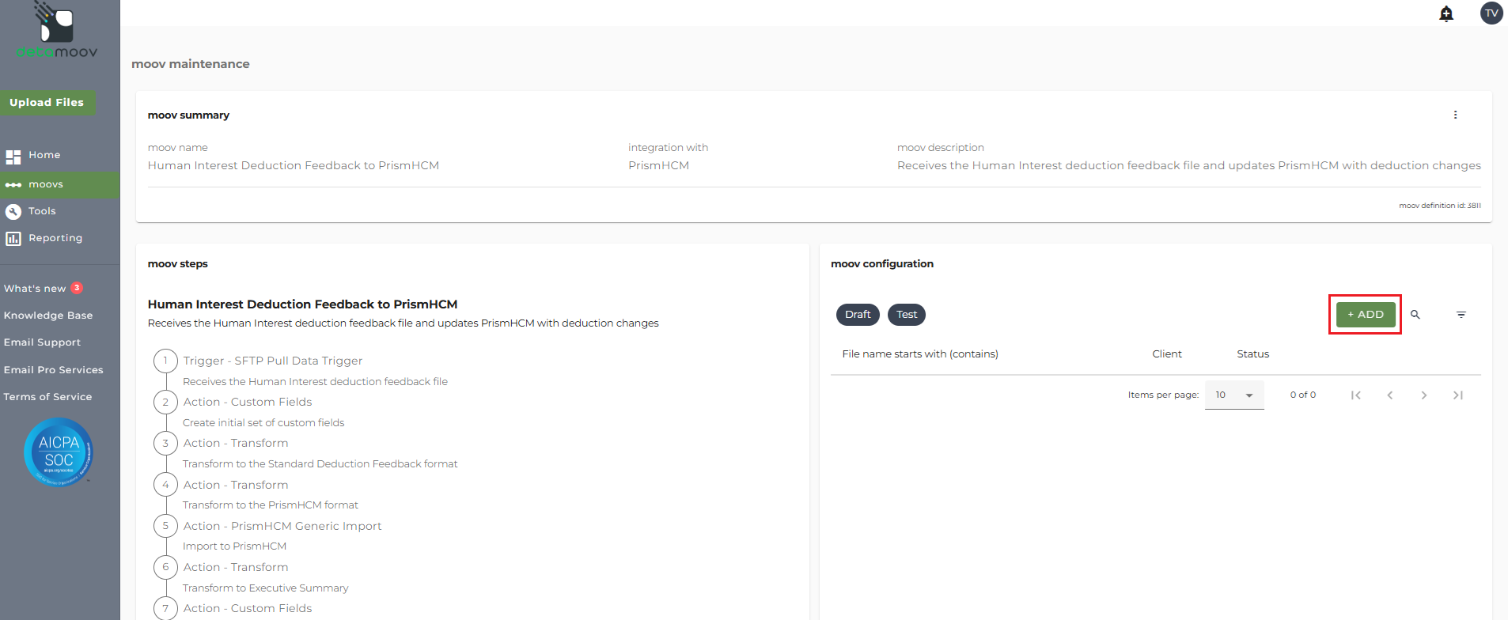Click the Reporting chart icon
This screenshot has height=620, width=1508.
[x=13, y=238]
